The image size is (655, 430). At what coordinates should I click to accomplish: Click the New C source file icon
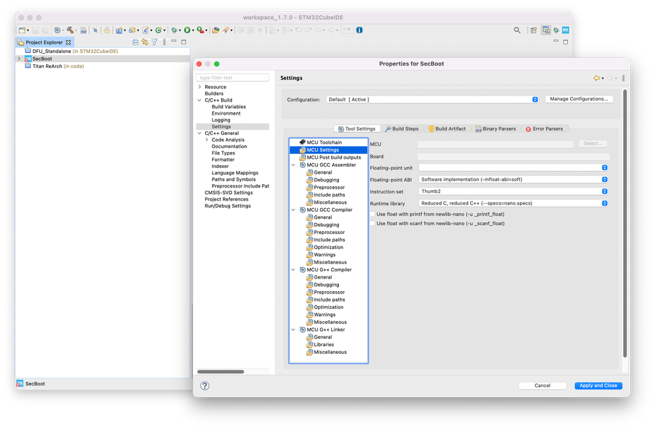coord(146,30)
